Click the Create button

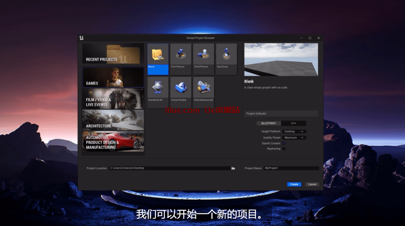tap(294, 184)
